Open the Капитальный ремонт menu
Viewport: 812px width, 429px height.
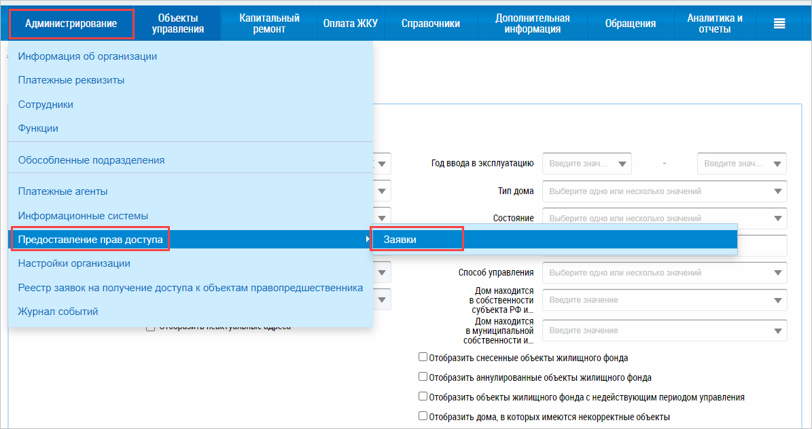(x=269, y=24)
